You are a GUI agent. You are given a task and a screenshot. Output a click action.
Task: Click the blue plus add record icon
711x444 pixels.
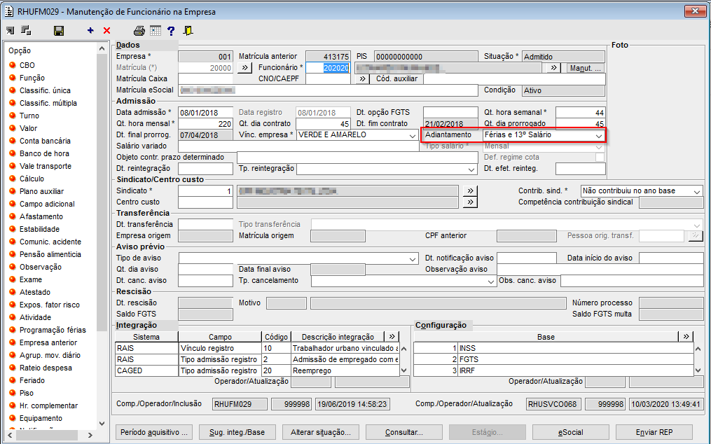click(x=90, y=30)
